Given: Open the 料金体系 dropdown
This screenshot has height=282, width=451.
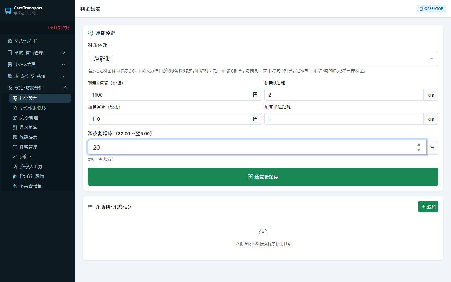Looking at the screenshot, I should pyautogui.click(x=263, y=59).
